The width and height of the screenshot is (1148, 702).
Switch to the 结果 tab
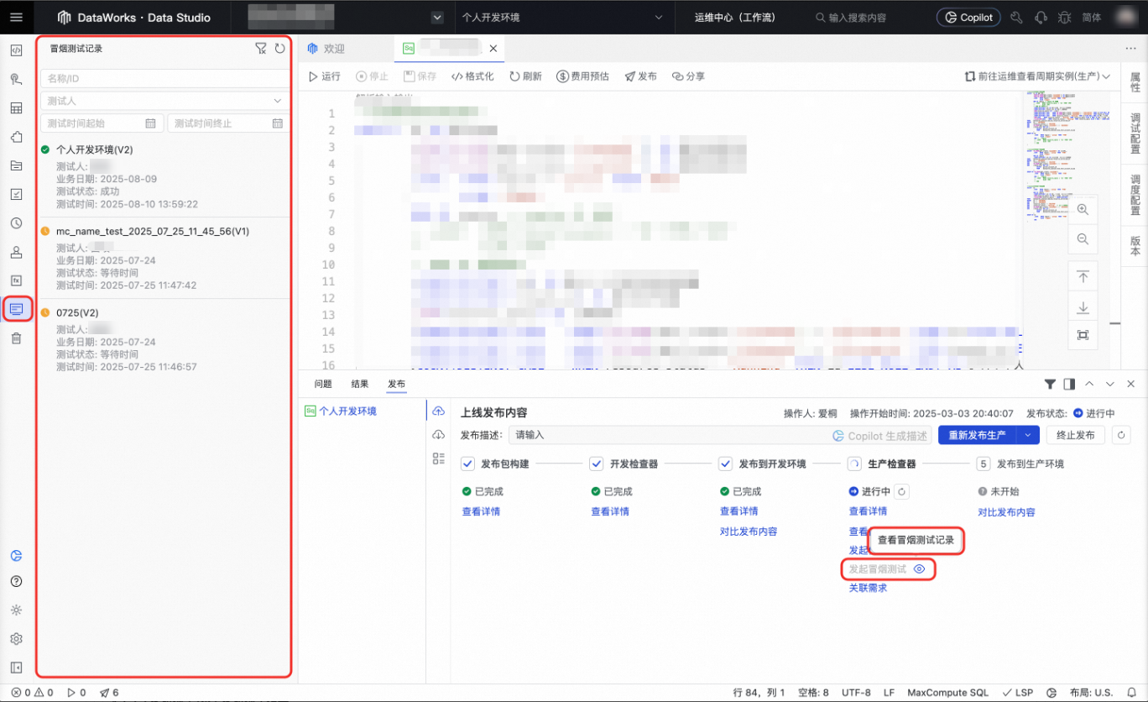(360, 384)
